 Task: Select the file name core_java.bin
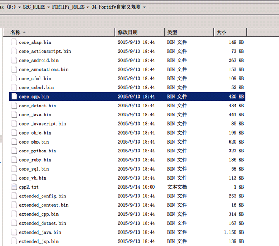point(35,115)
